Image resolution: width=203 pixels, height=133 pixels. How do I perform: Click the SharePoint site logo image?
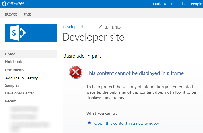(x=31, y=33)
